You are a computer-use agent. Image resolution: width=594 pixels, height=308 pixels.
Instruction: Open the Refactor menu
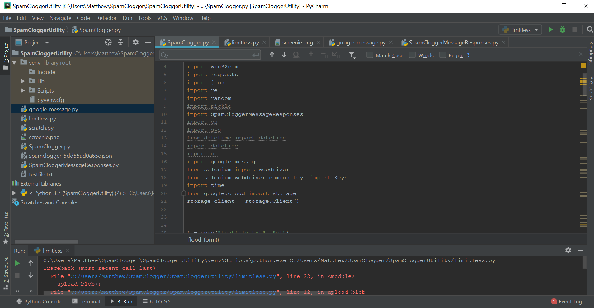106,18
